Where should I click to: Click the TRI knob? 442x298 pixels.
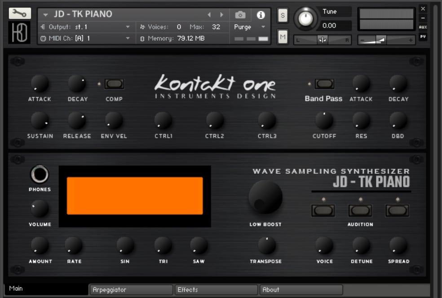tap(163, 246)
